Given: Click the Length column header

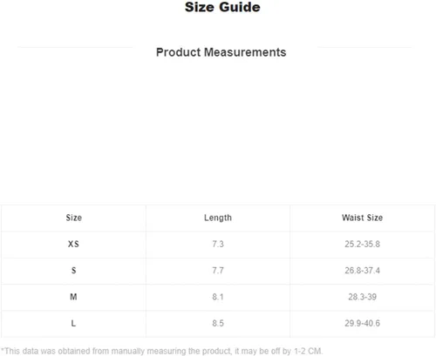Looking at the screenshot, I should click(x=218, y=218).
